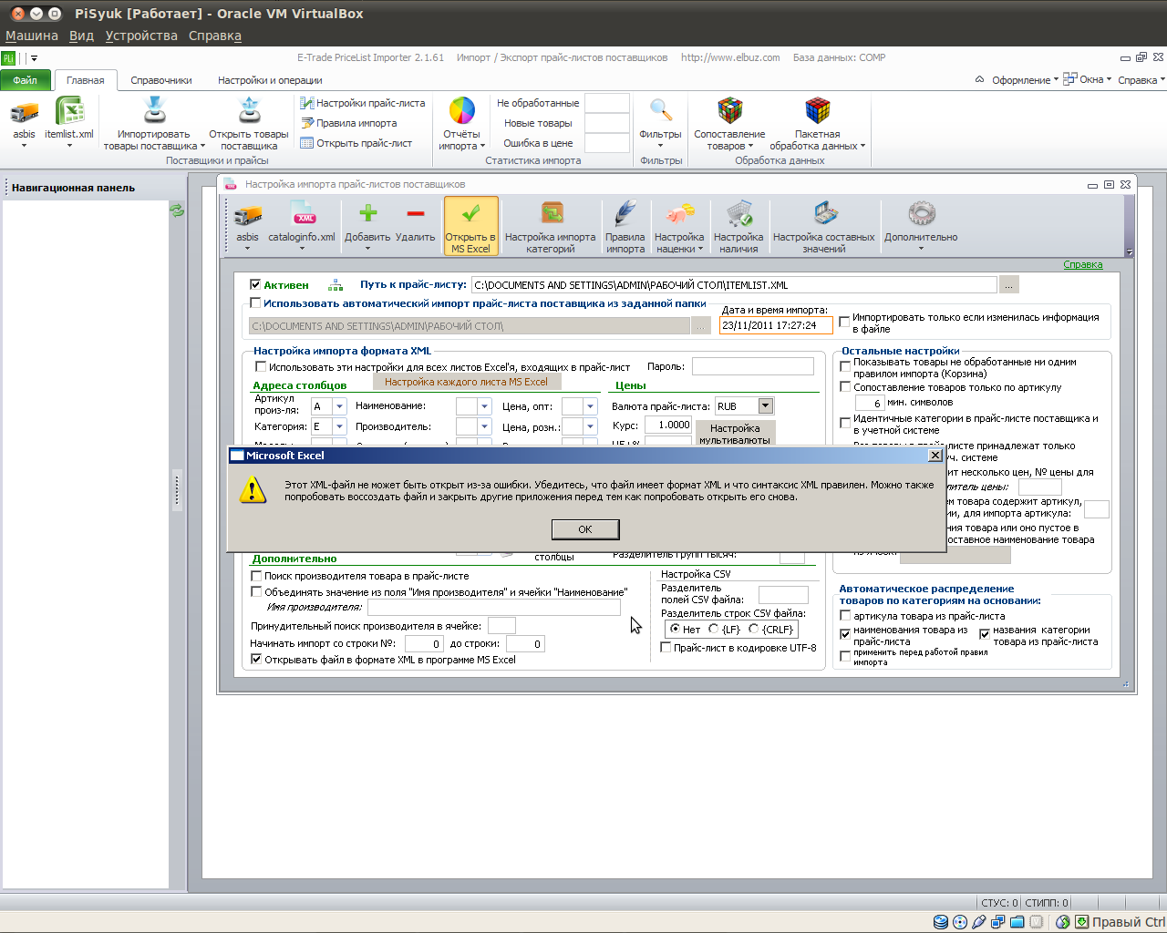
Task: Click the browse button next to the price list path
Action: pos(1008,285)
